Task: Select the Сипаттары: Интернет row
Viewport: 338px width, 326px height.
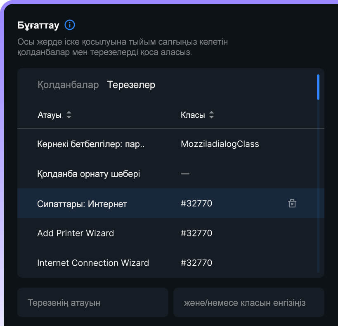Action: coord(167,203)
